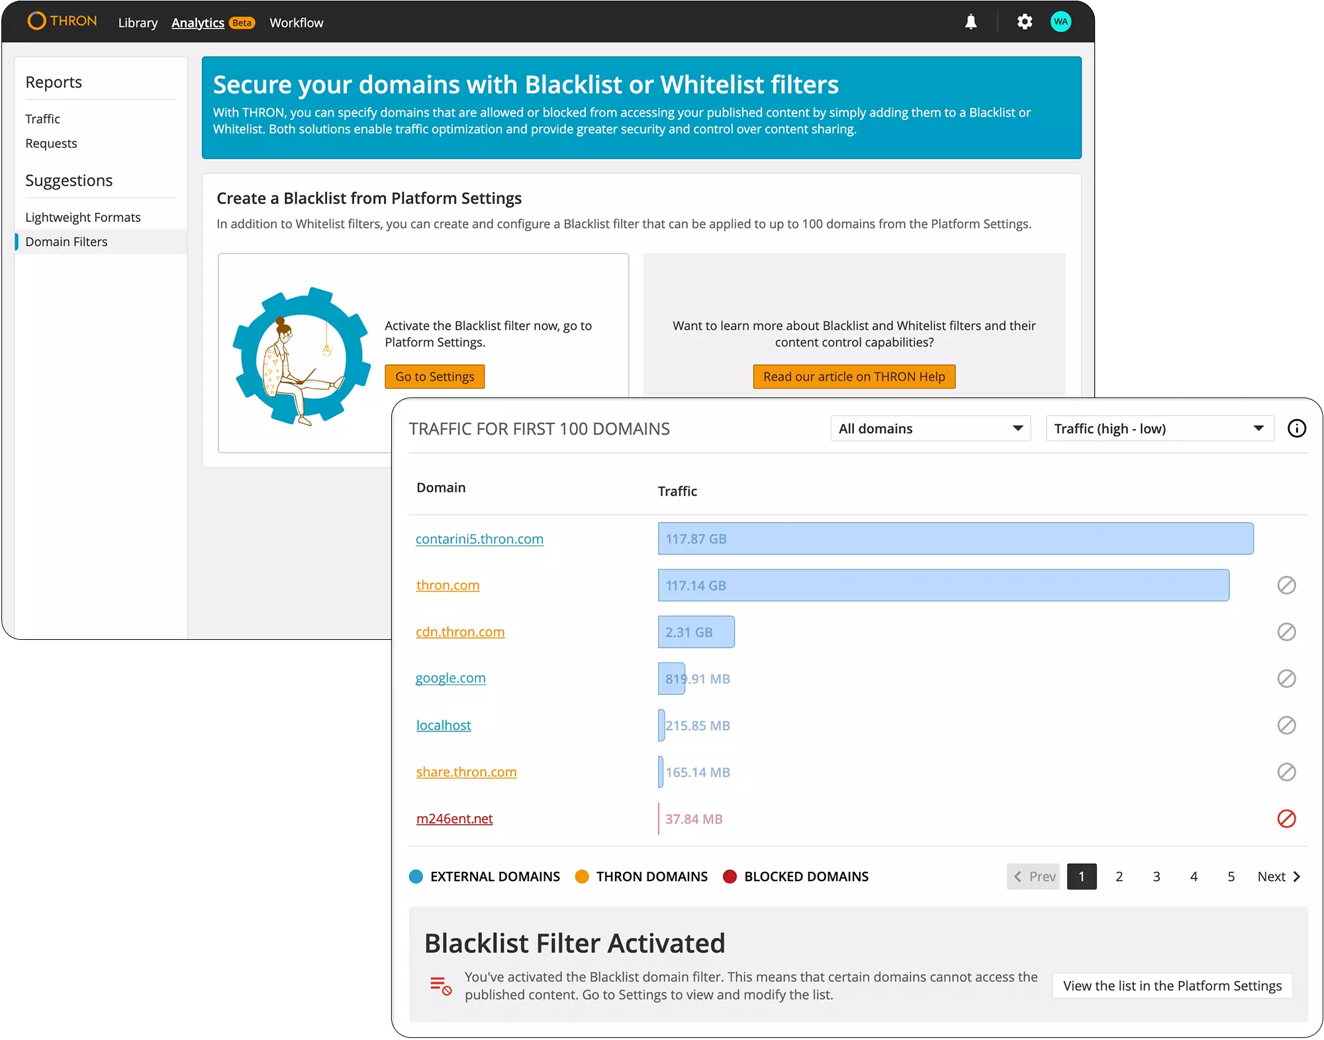Click the gear illustration in Blacklist card

302,356
